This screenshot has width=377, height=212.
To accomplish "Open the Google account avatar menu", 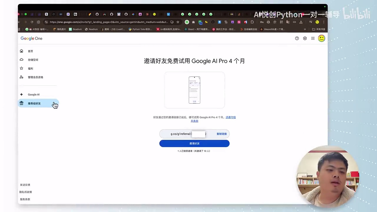I will [321, 38].
